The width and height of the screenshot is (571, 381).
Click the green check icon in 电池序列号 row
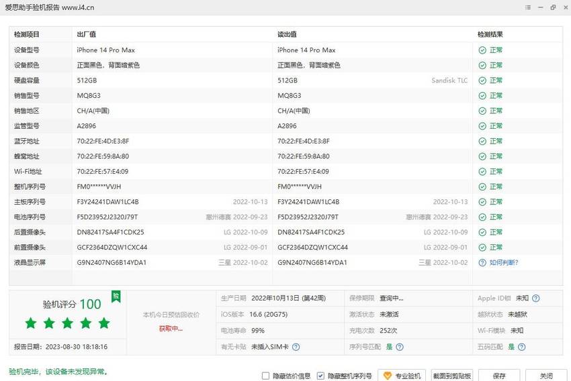click(x=482, y=217)
